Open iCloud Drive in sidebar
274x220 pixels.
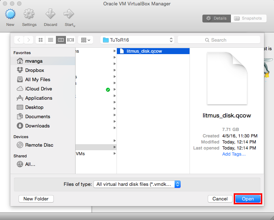(x=43, y=89)
